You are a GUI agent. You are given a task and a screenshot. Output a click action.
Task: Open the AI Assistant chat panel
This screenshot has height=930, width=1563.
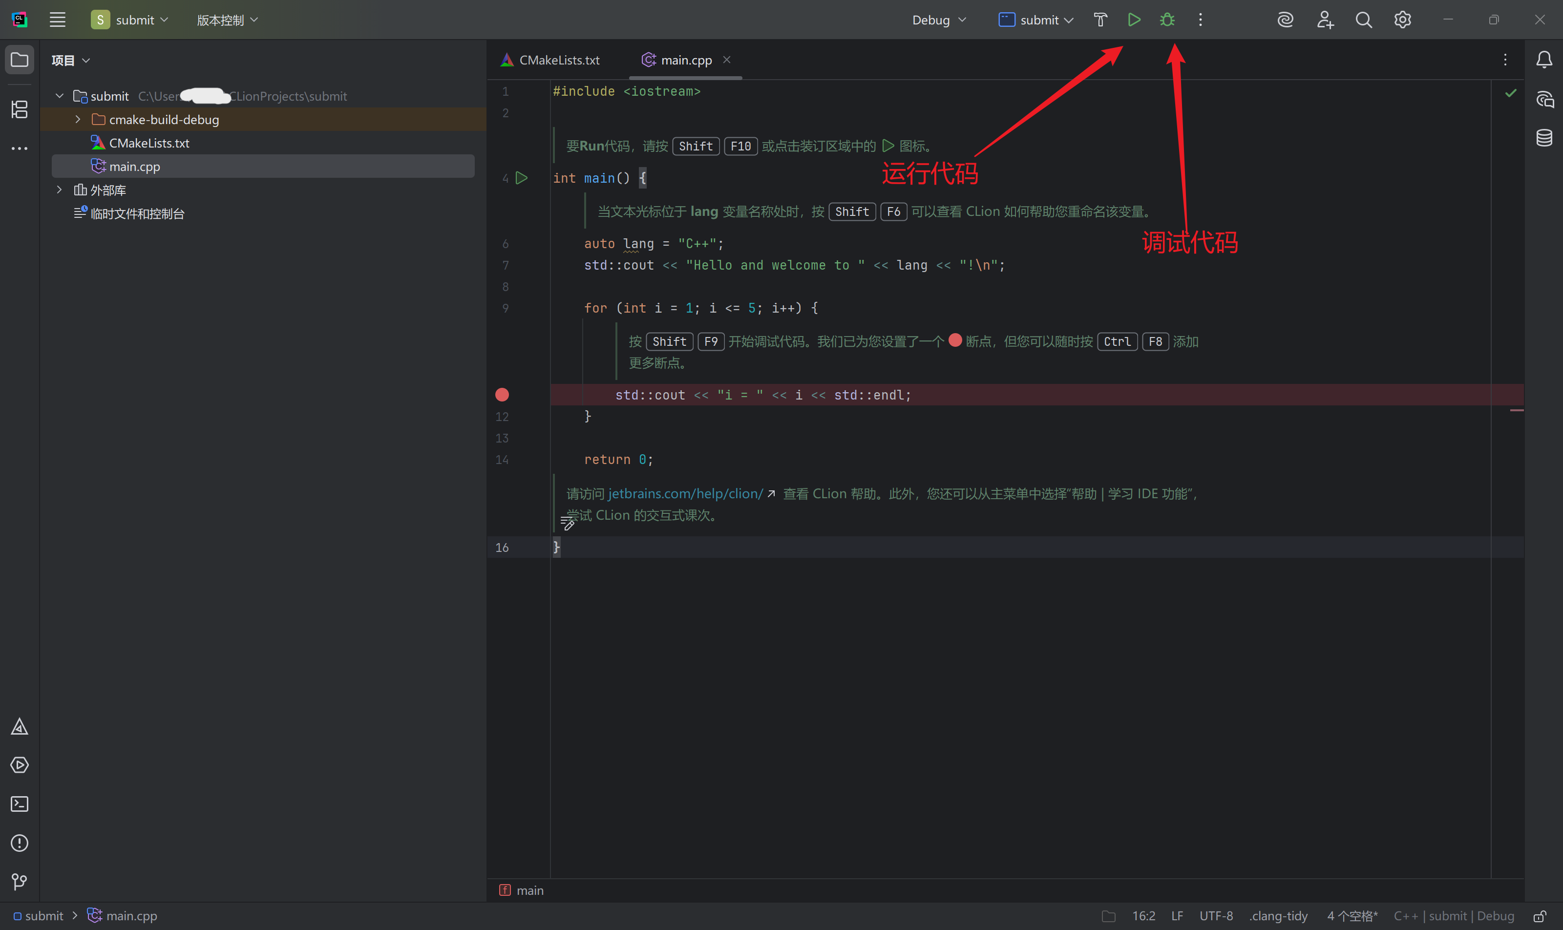[1544, 100]
